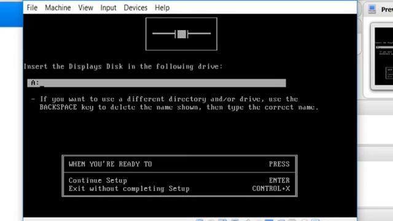Click the 'ENTER' key label
Viewport: 393px width, 221px height.
[x=279, y=180]
